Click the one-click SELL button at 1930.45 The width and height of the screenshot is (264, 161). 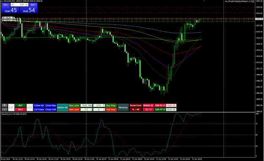click(x=11, y=10)
